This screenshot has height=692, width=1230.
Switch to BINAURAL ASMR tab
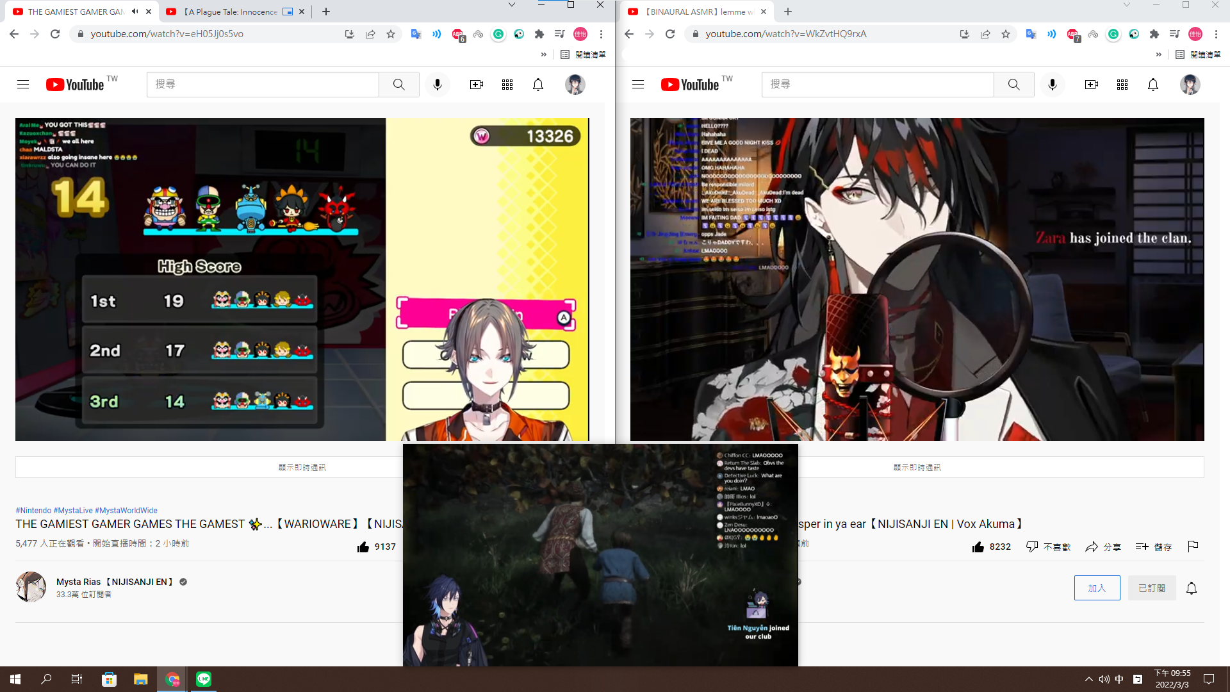698,12
